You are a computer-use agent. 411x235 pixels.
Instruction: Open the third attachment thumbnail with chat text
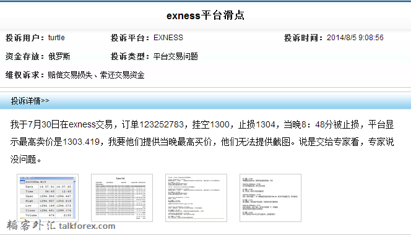click(196, 198)
